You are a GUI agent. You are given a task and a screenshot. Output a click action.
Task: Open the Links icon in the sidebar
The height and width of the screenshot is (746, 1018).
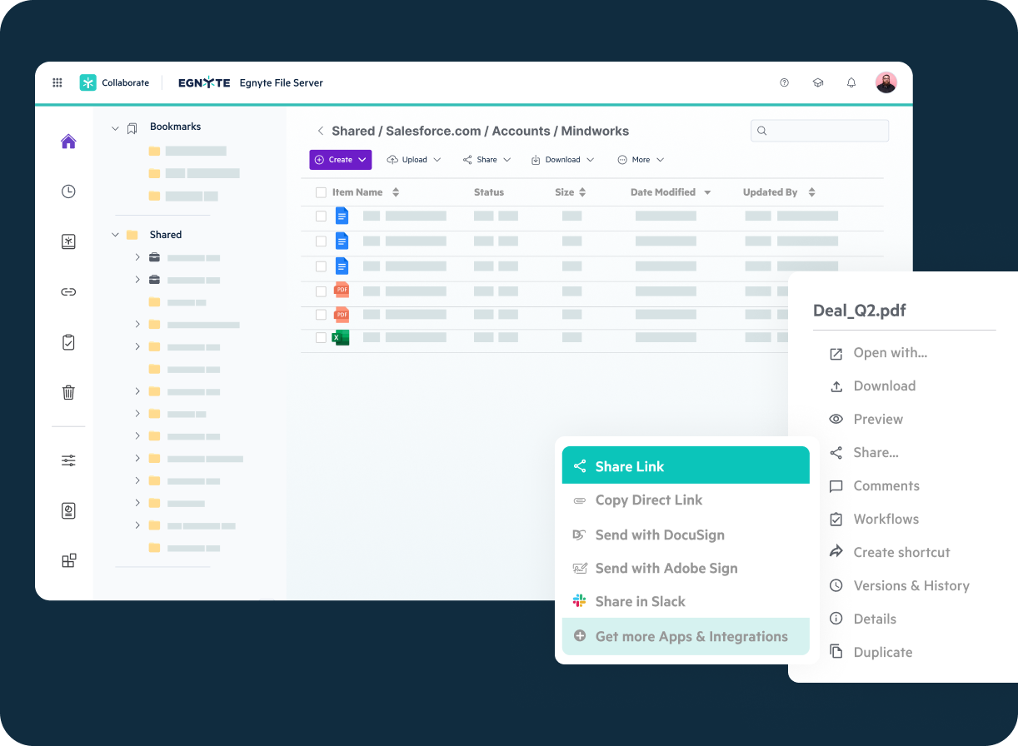point(68,292)
